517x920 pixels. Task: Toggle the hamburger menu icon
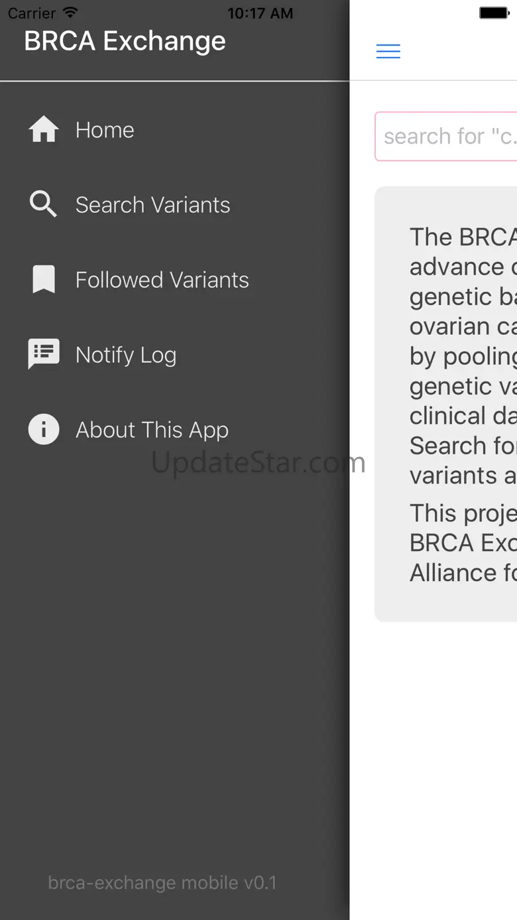click(x=388, y=51)
